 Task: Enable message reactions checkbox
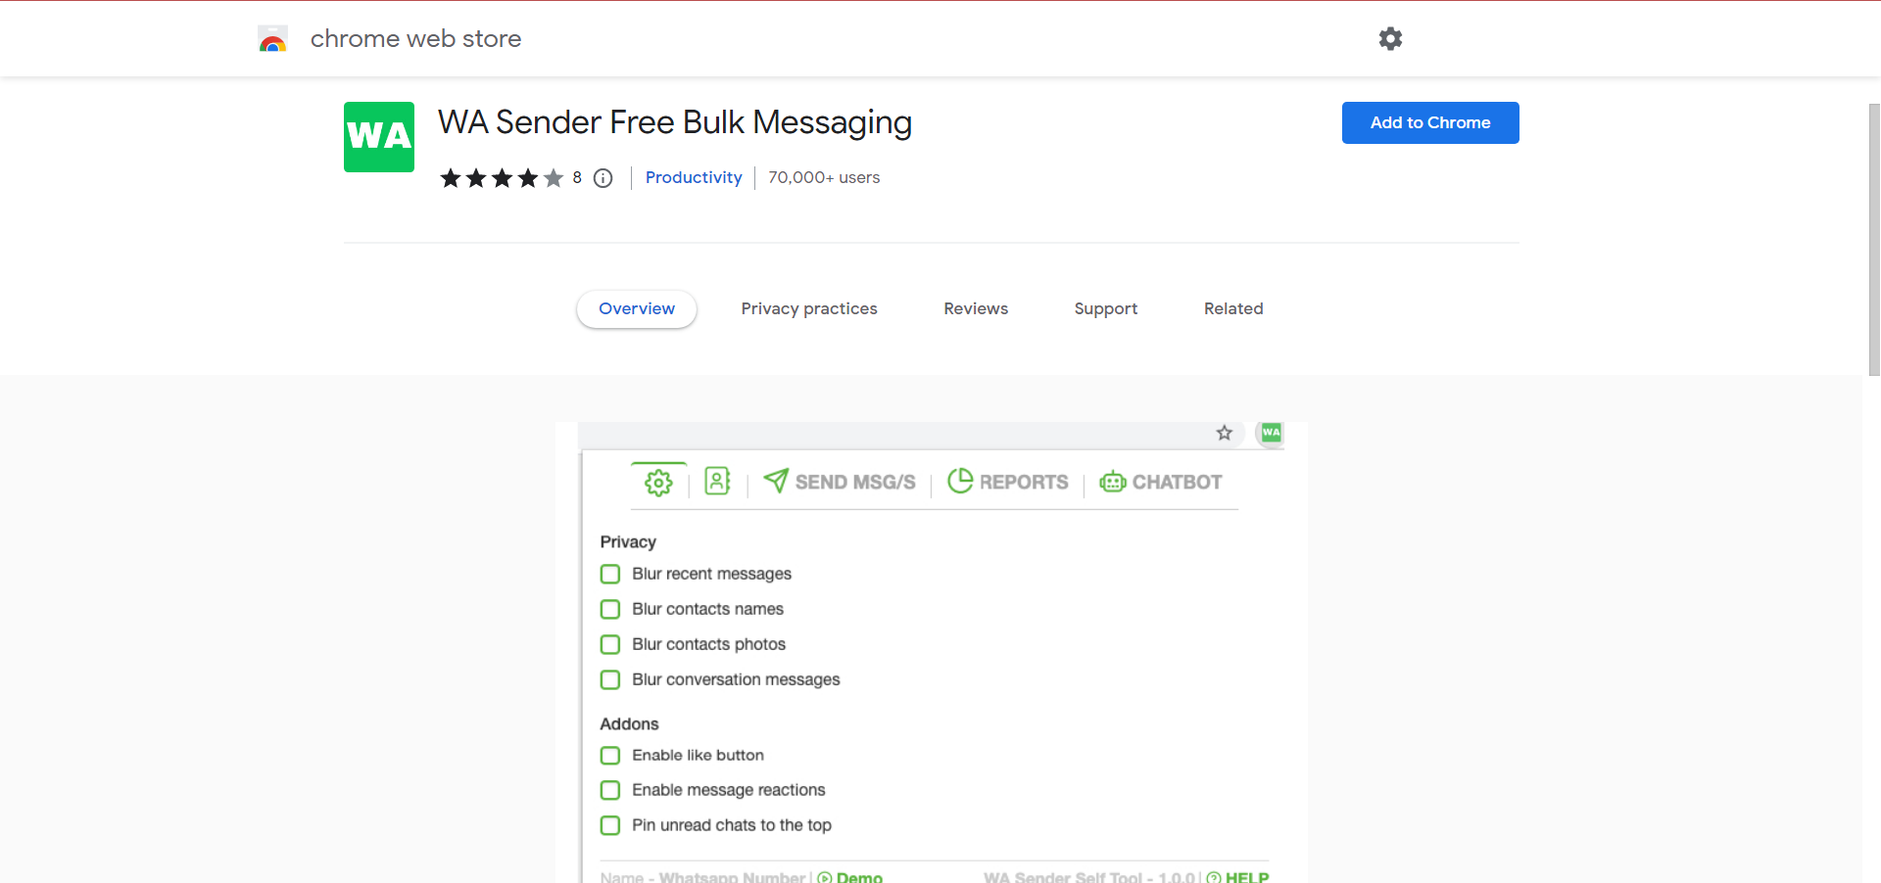click(610, 790)
